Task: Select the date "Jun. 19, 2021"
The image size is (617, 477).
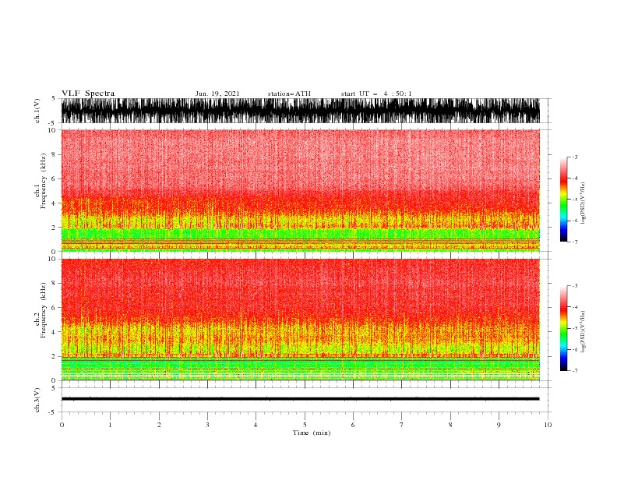Action: point(217,94)
